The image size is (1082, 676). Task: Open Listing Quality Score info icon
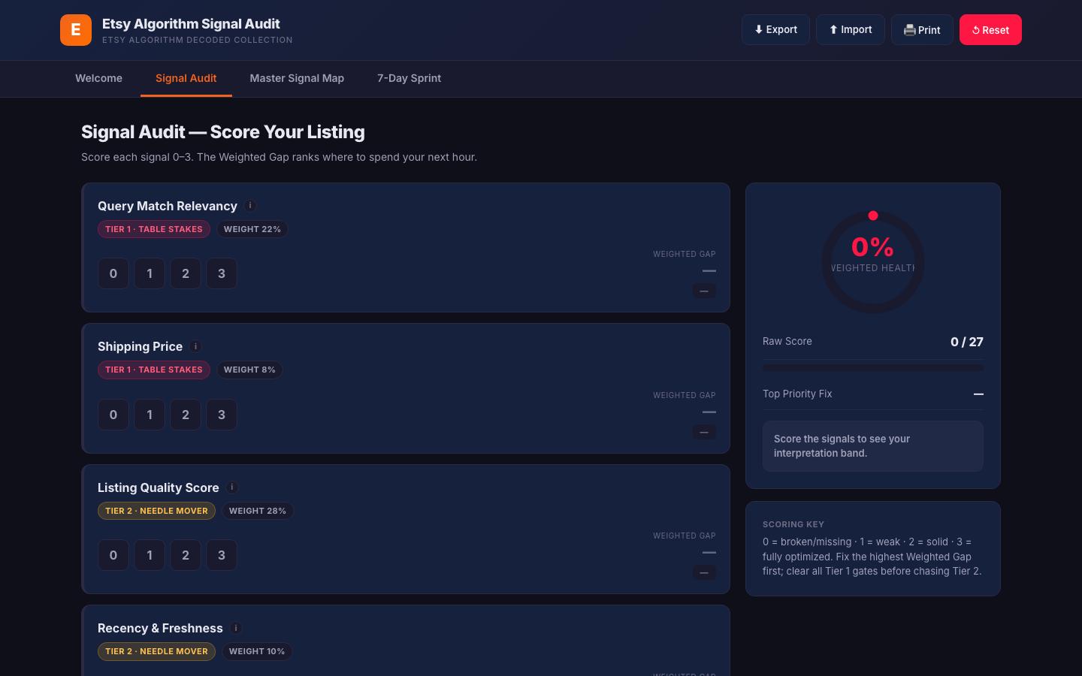(232, 487)
